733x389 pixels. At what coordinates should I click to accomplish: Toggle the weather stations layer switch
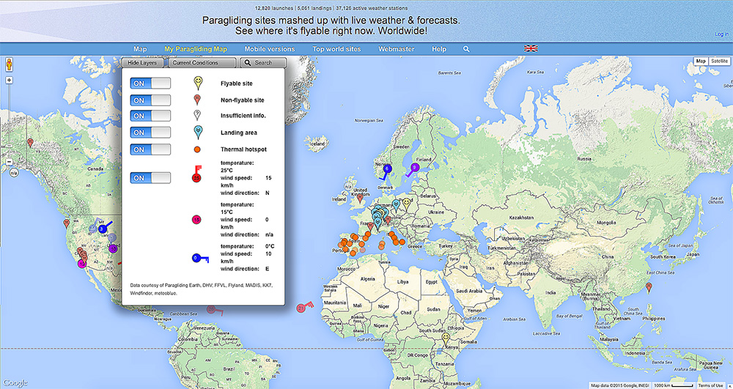click(150, 178)
